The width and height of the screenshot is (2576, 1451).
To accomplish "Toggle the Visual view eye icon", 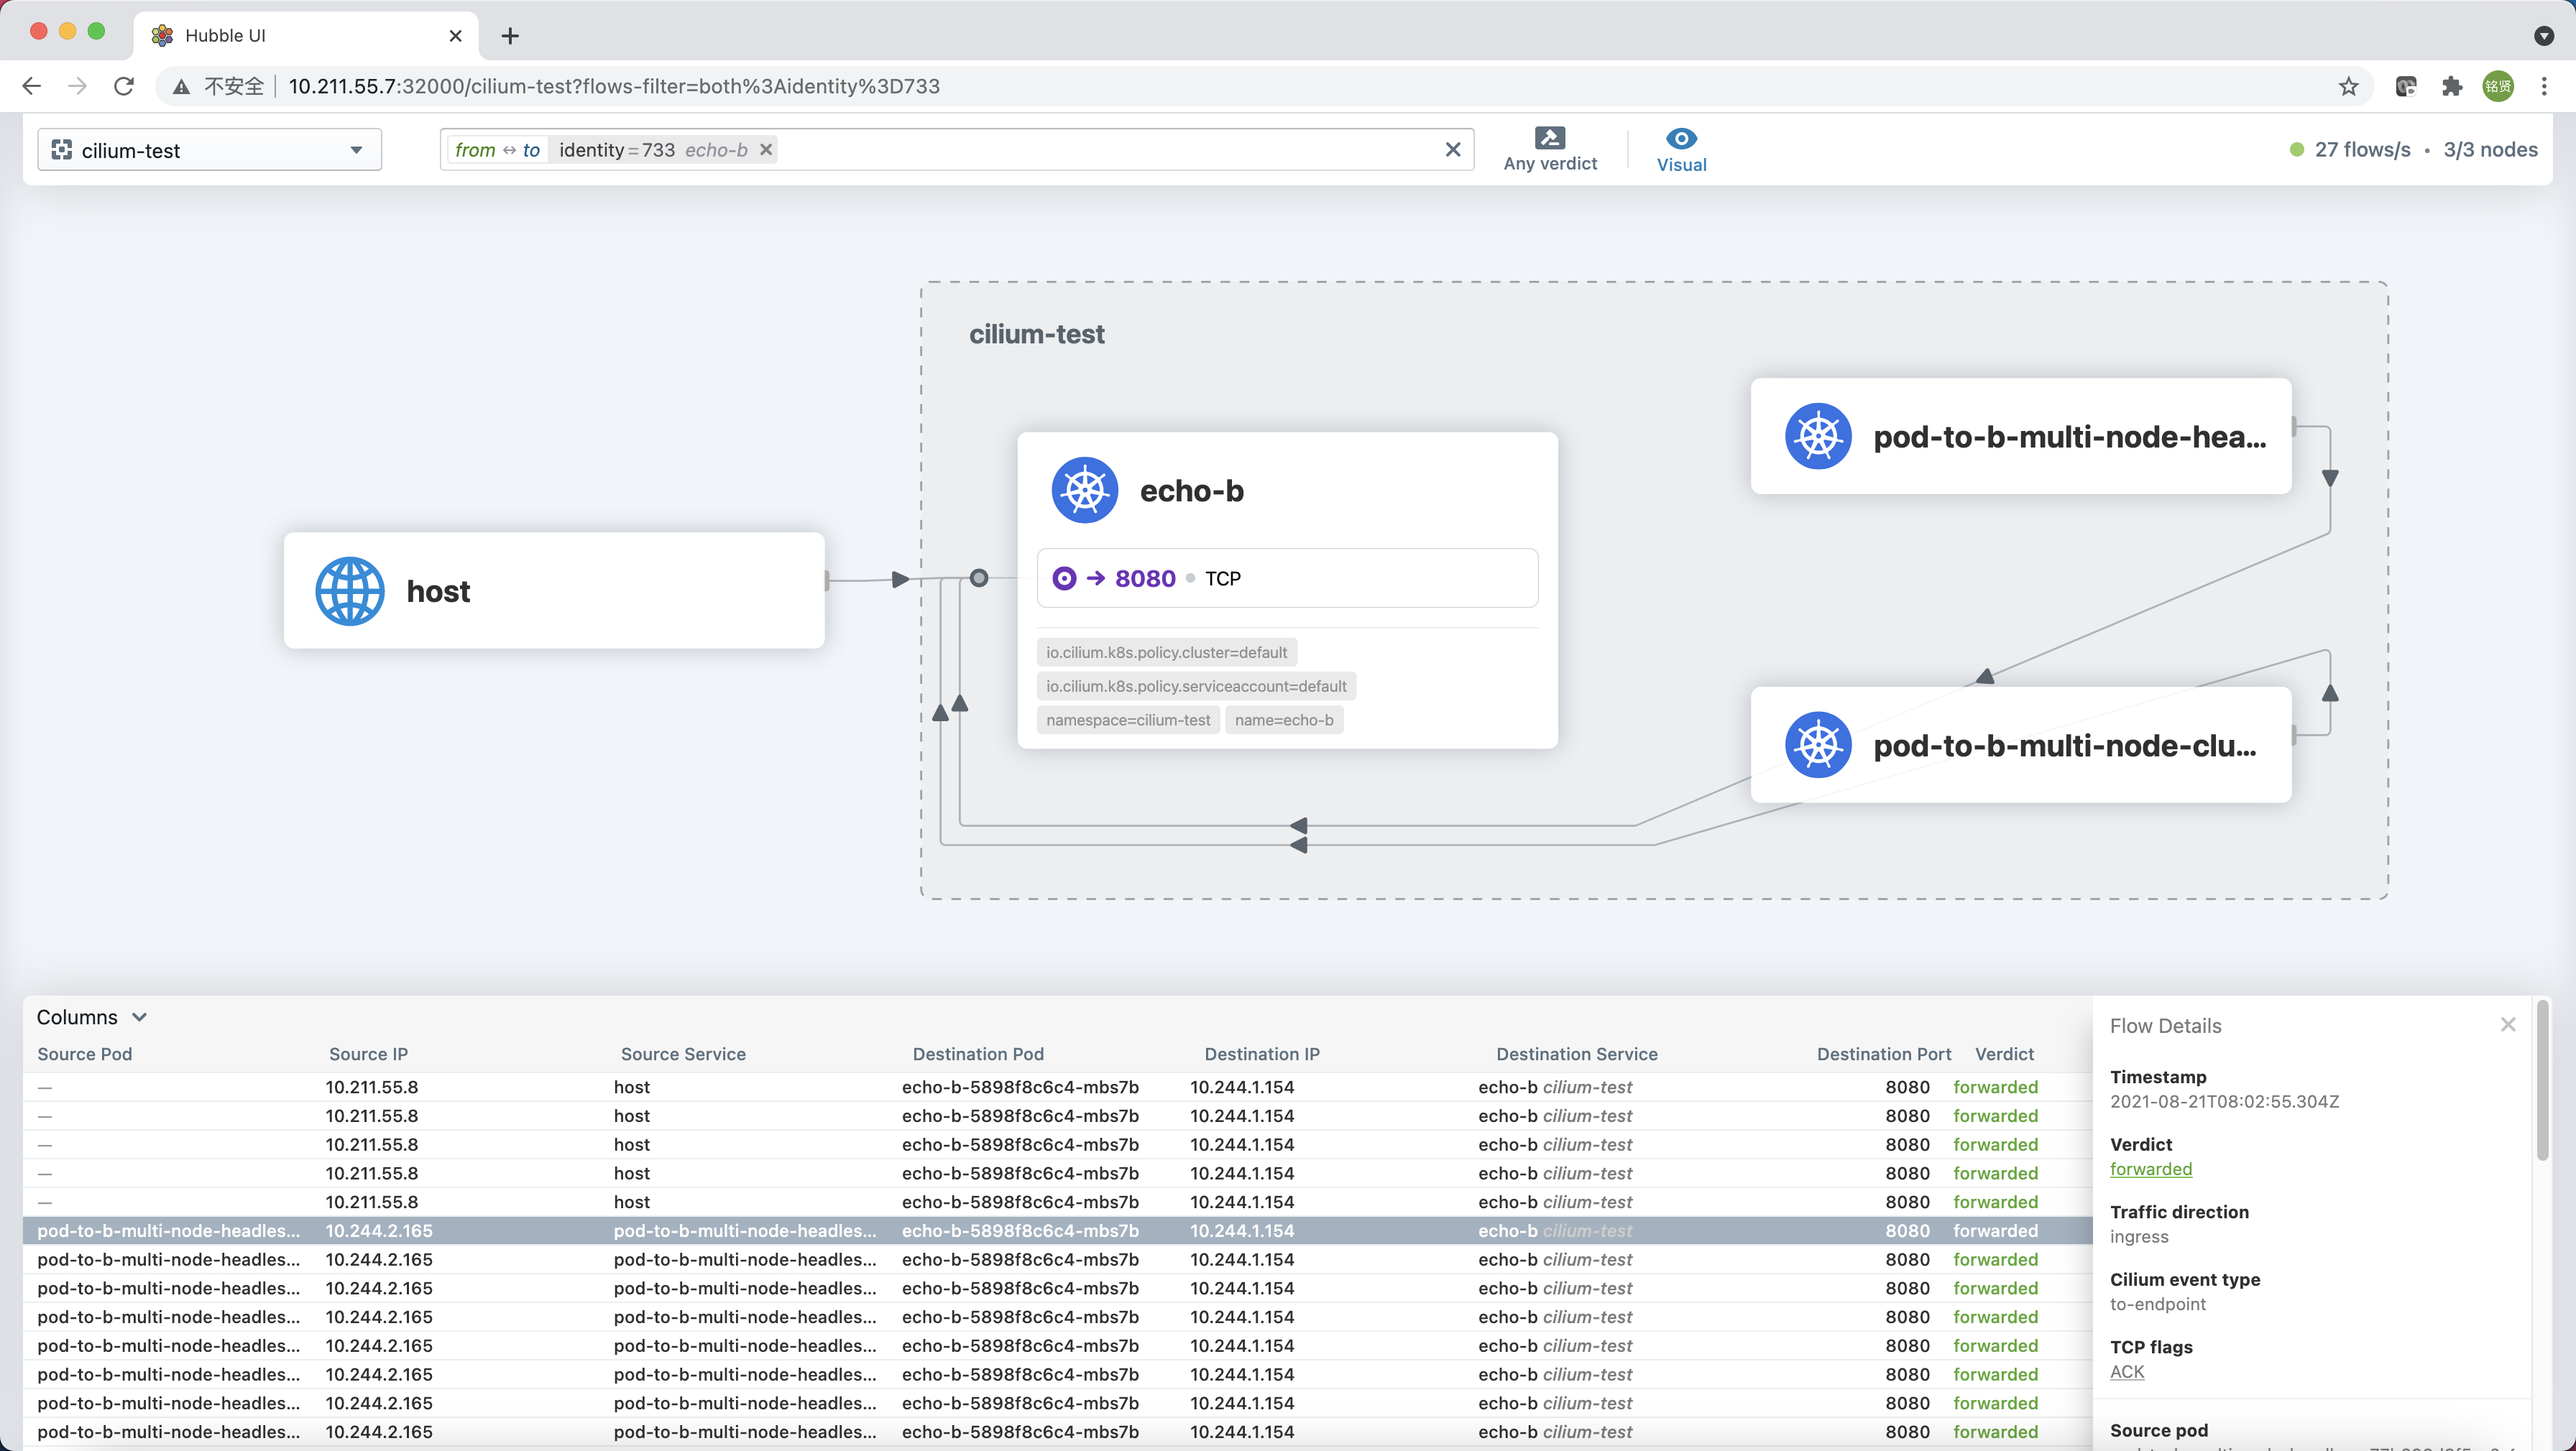I will click(1681, 137).
